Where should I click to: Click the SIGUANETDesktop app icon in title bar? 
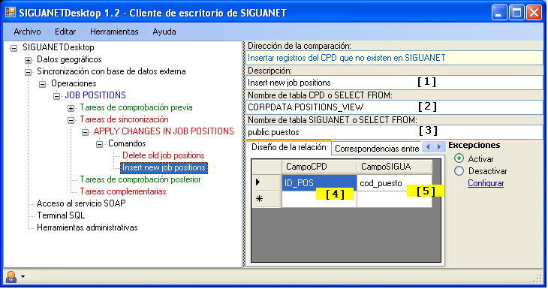pyautogui.click(x=11, y=13)
